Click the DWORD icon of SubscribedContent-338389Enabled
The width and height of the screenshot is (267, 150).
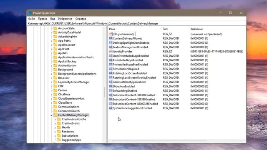[111, 99]
